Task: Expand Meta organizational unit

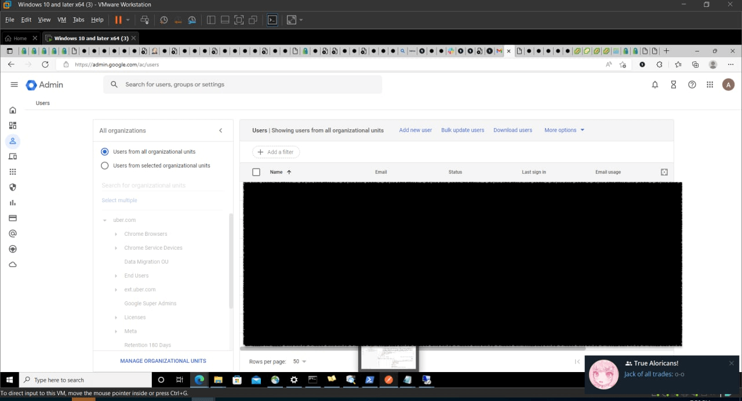Action: (x=116, y=331)
